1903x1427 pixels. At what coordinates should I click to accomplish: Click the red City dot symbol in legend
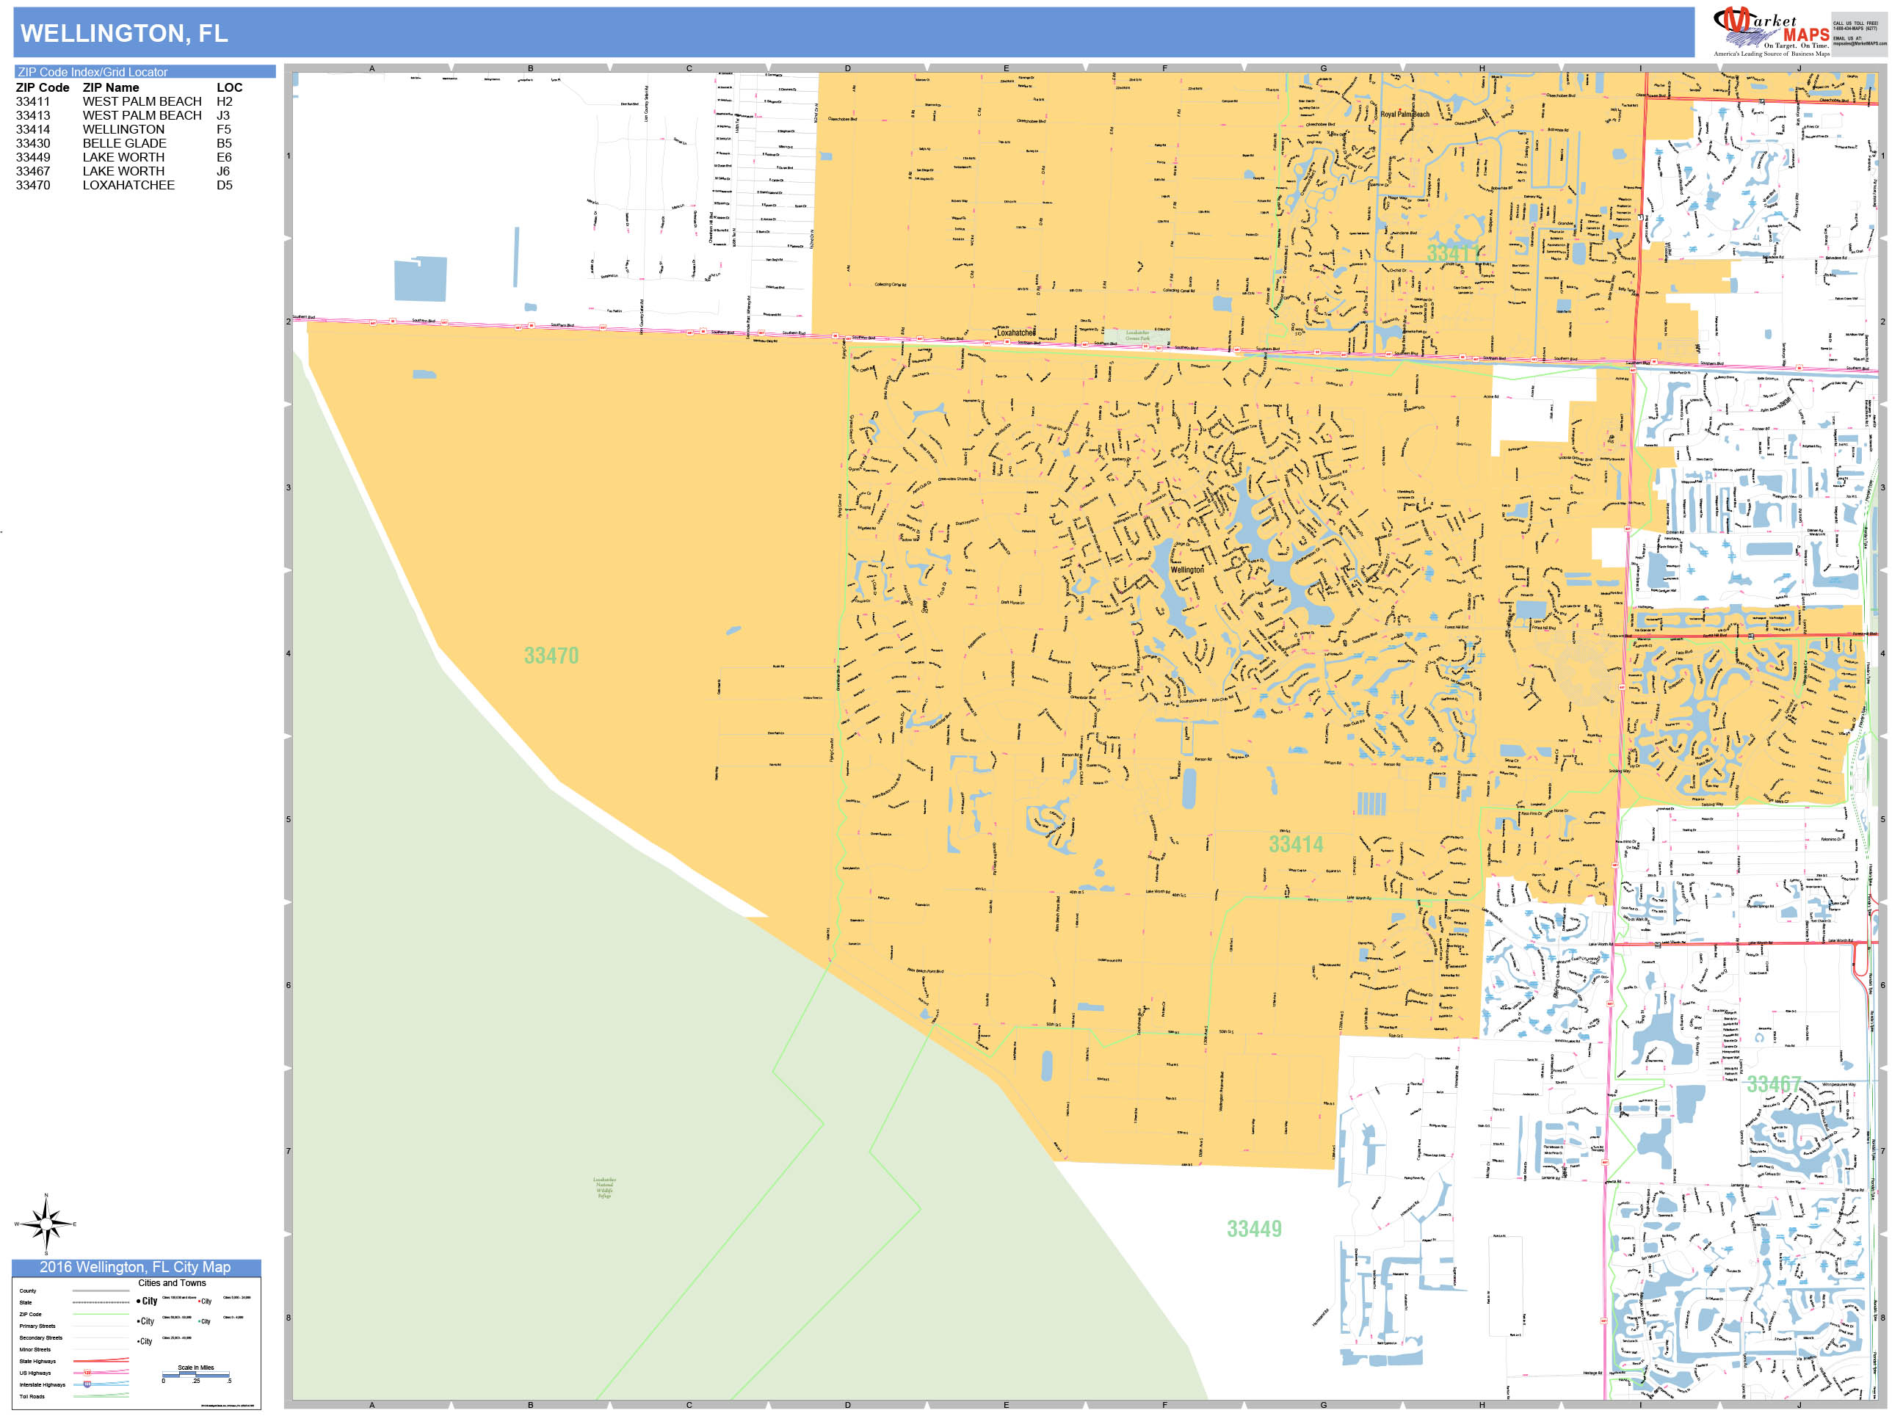[x=200, y=1301]
